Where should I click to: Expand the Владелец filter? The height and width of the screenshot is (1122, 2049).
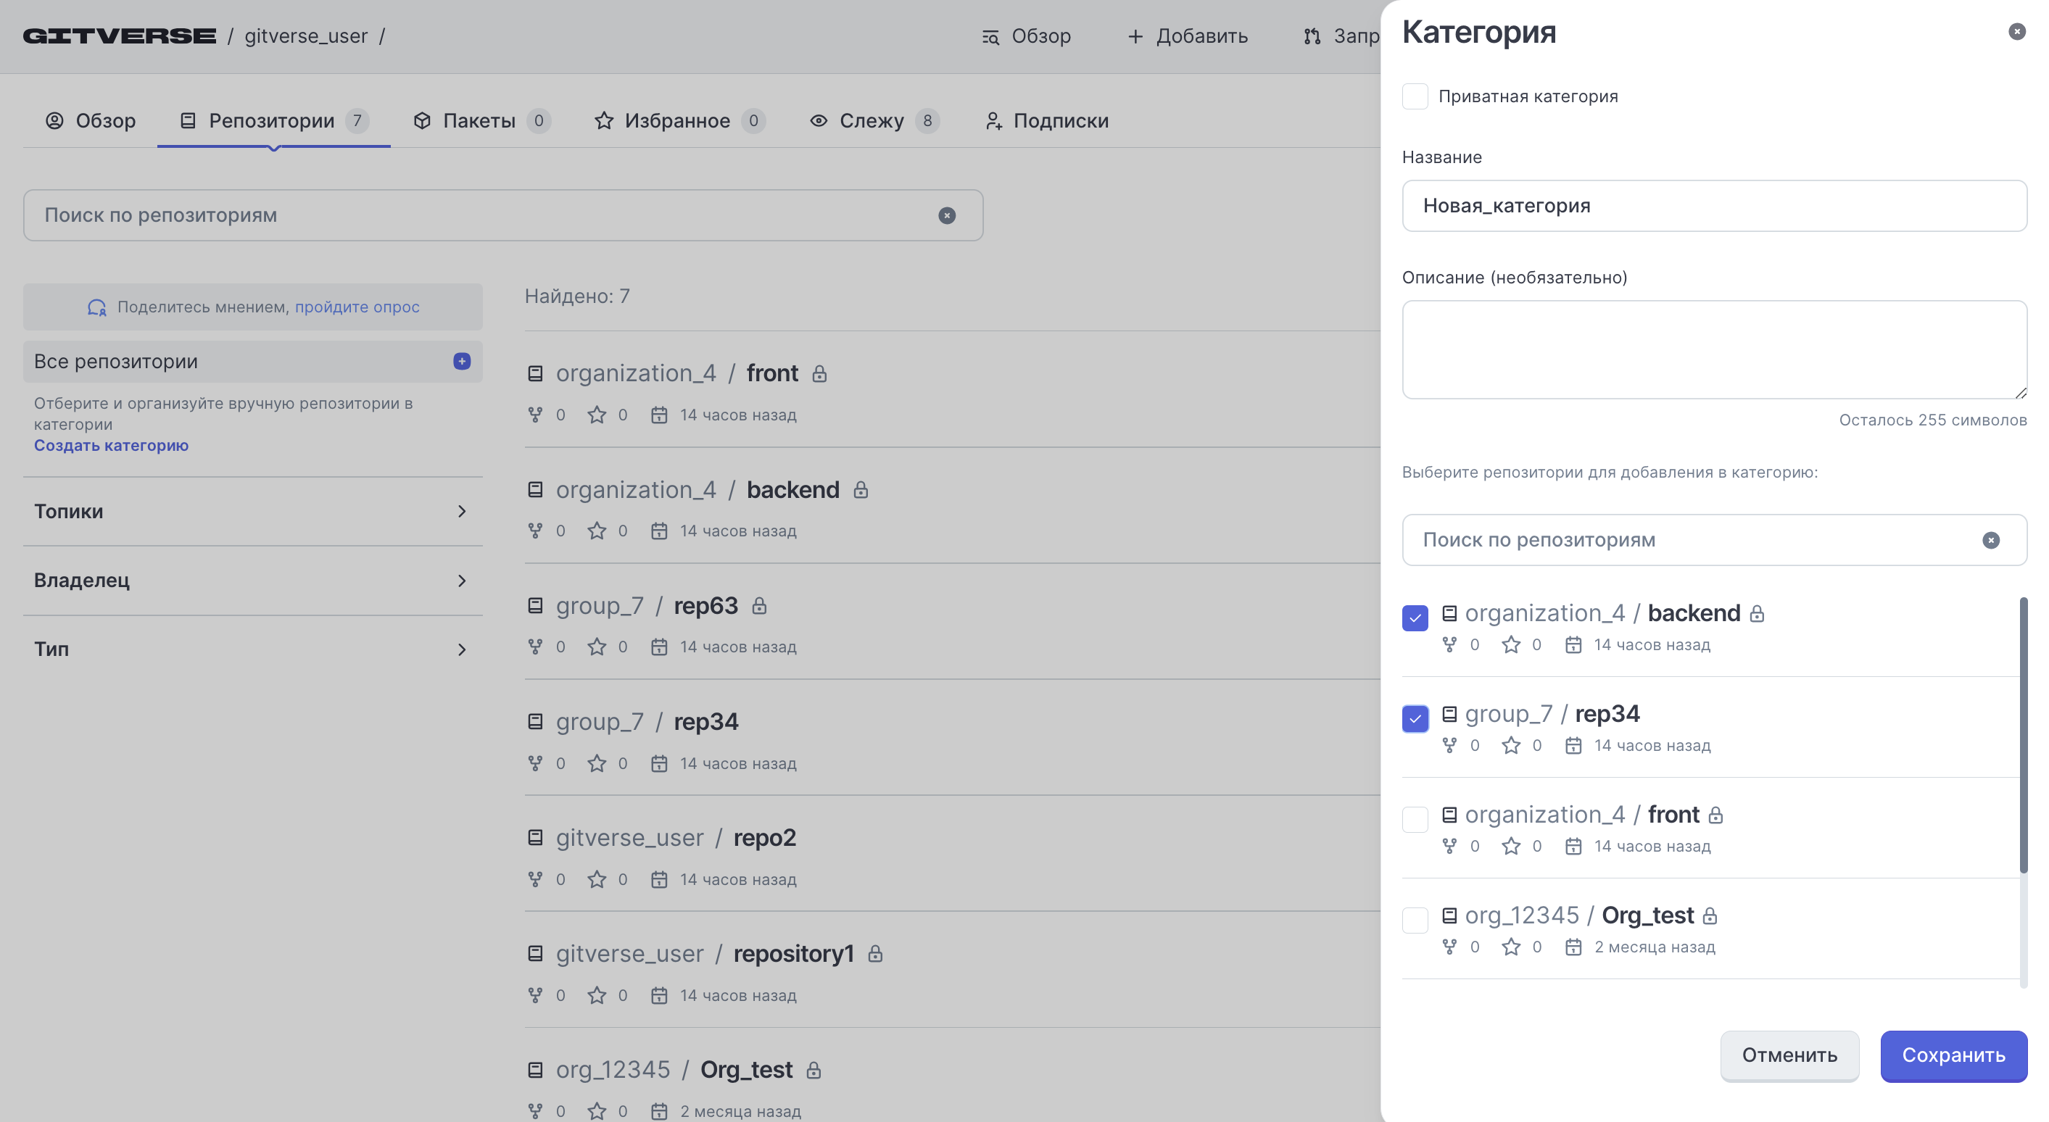click(253, 581)
